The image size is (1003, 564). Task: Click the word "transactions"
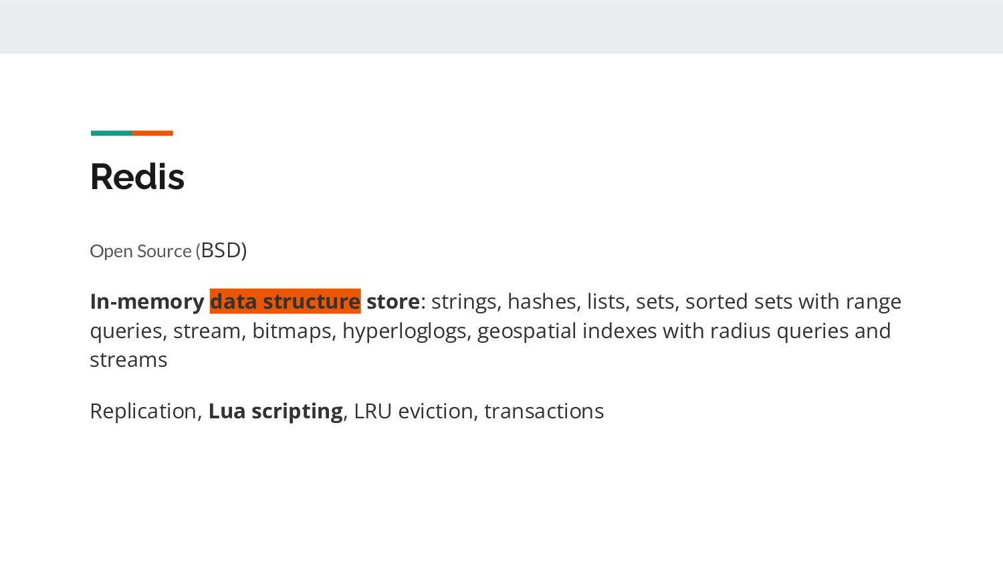point(544,411)
